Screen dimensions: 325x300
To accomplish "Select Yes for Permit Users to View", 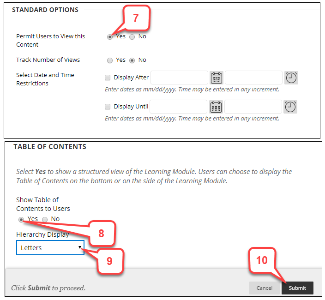I will coord(110,37).
